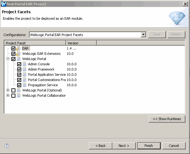Uncheck the EAR facet checkbox
Viewport: 190px width, 154px height.
[13, 48]
